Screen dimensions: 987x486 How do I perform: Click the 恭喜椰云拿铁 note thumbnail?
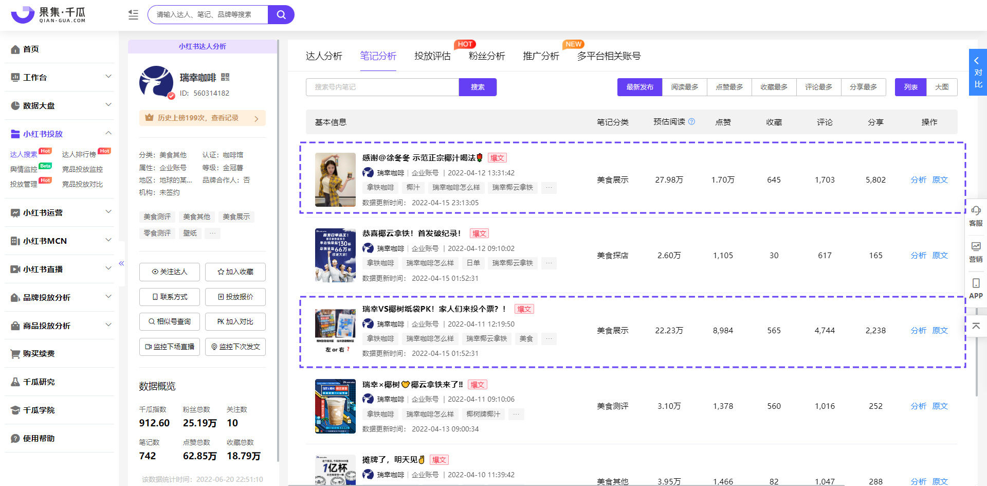[x=335, y=255]
